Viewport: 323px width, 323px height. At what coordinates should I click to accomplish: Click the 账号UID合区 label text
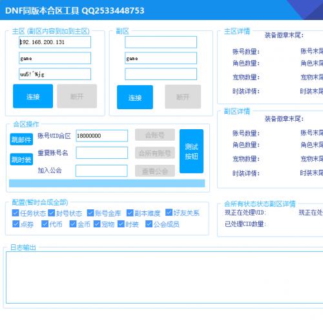[x=54, y=136]
